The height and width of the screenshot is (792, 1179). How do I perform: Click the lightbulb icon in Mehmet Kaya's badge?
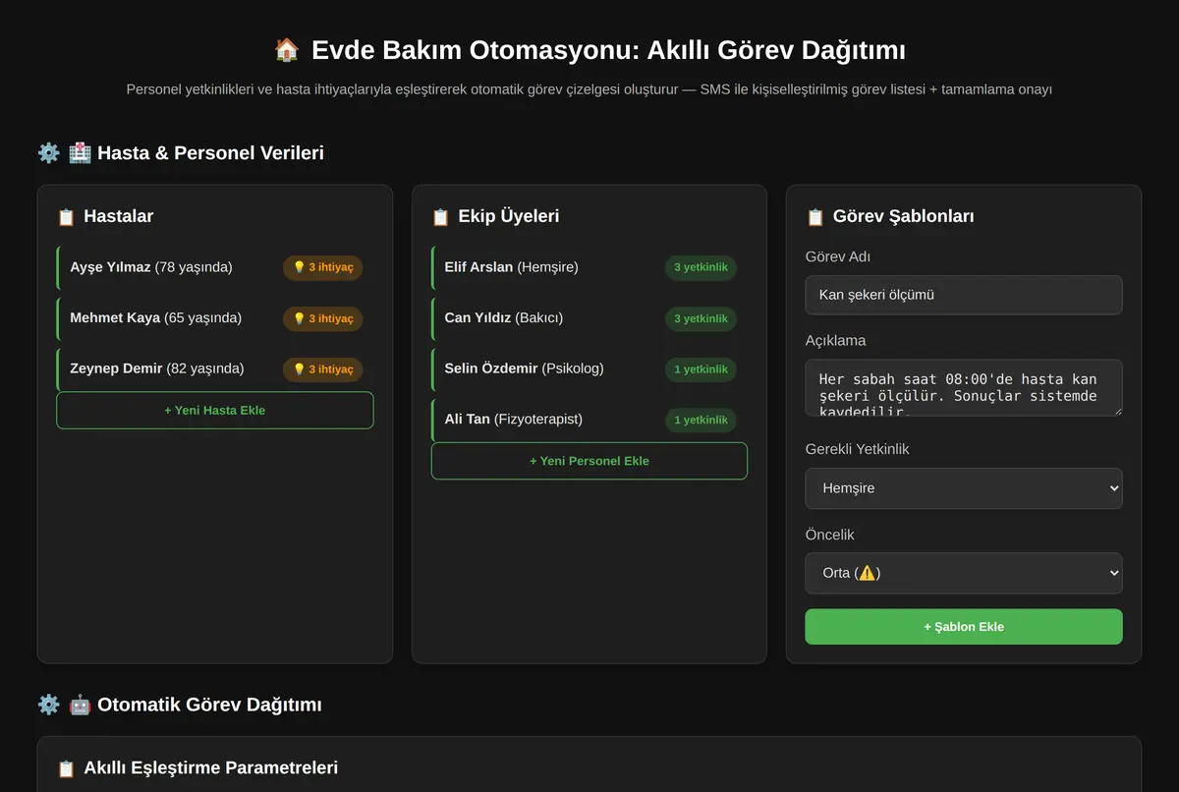click(x=300, y=318)
